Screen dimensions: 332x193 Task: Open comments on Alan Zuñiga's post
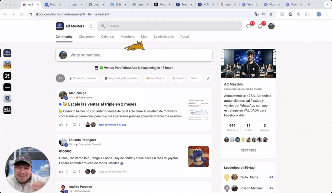pos(75,125)
